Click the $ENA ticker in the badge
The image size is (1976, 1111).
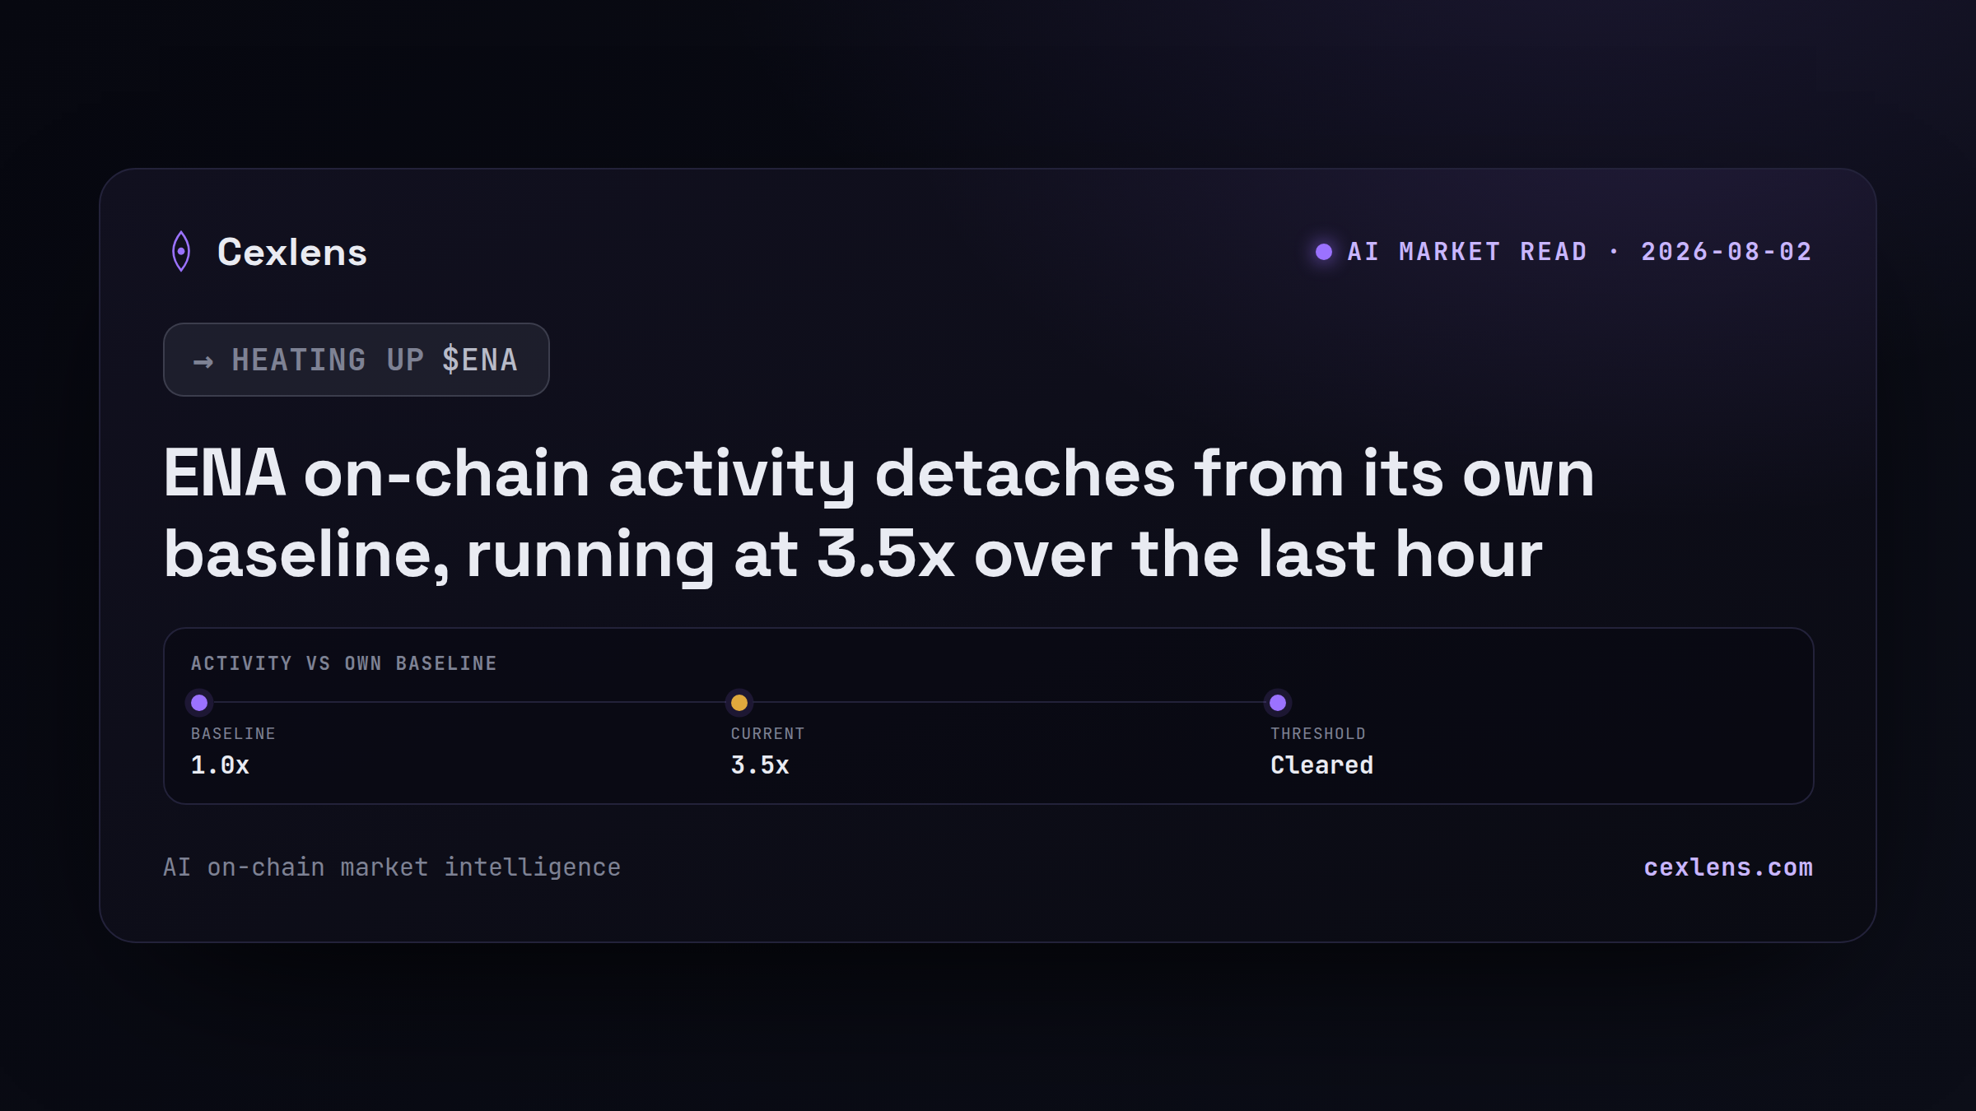pyautogui.click(x=480, y=360)
